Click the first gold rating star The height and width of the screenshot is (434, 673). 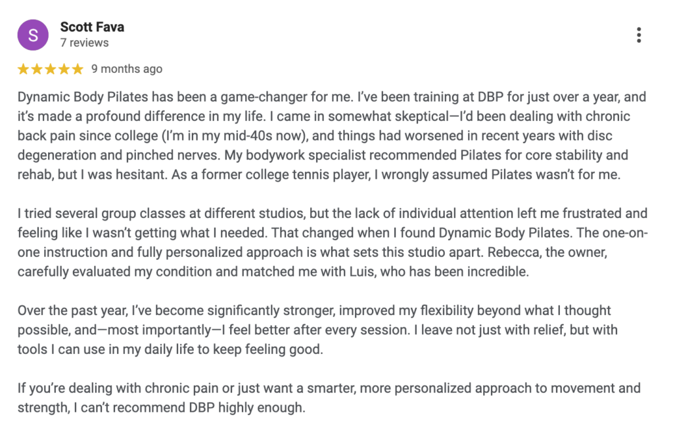[24, 69]
